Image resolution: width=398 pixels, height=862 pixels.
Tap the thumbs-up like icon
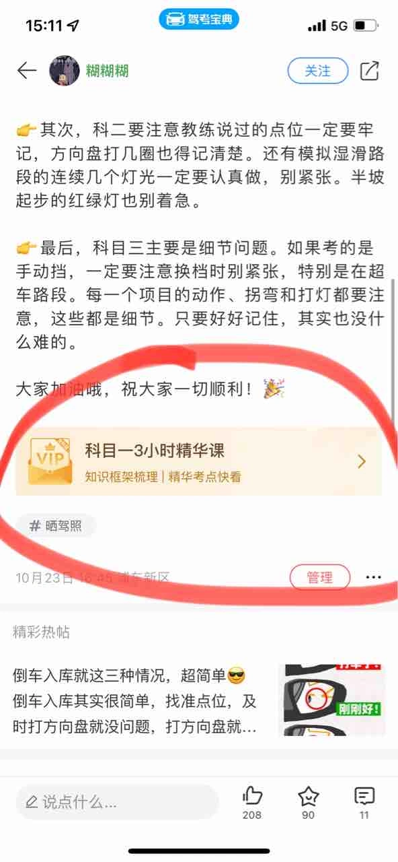pos(252,796)
